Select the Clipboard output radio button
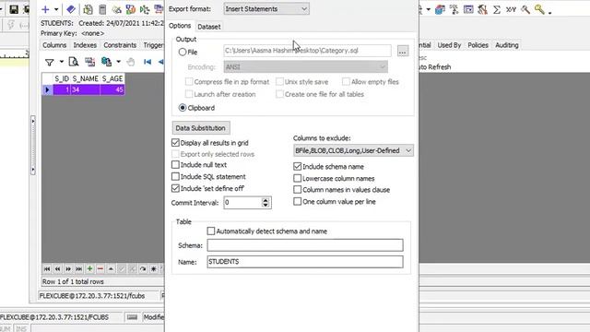The height and width of the screenshot is (332, 590). [183, 108]
